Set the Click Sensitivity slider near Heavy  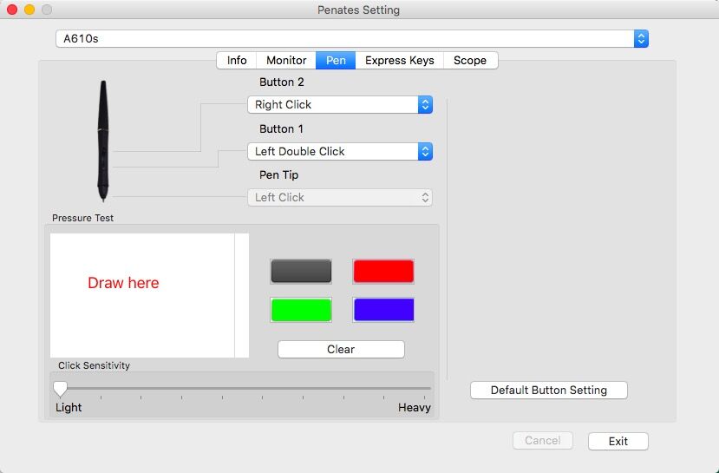coord(424,389)
